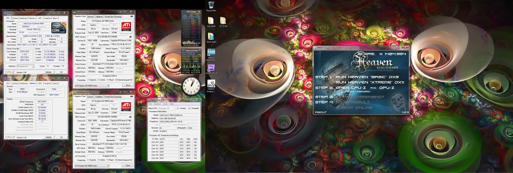Open the File menu in Core Temp
513x173 pixels.
click(150, 104)
